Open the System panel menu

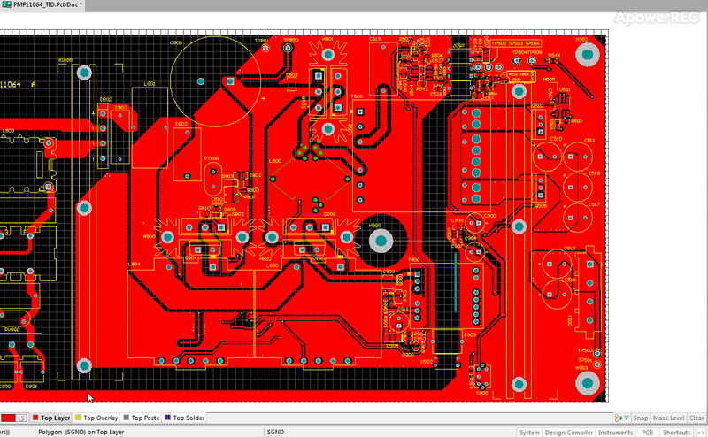(528, 433)
